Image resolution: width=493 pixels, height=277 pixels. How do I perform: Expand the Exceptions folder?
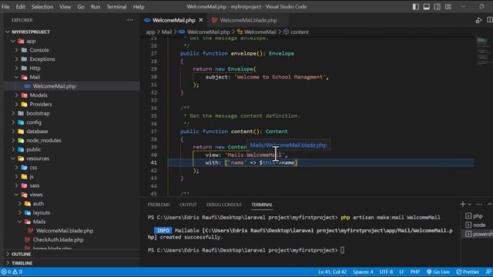[x=17, y=59]
